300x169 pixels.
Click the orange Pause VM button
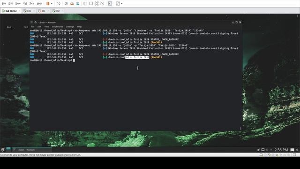pos(48,3)
